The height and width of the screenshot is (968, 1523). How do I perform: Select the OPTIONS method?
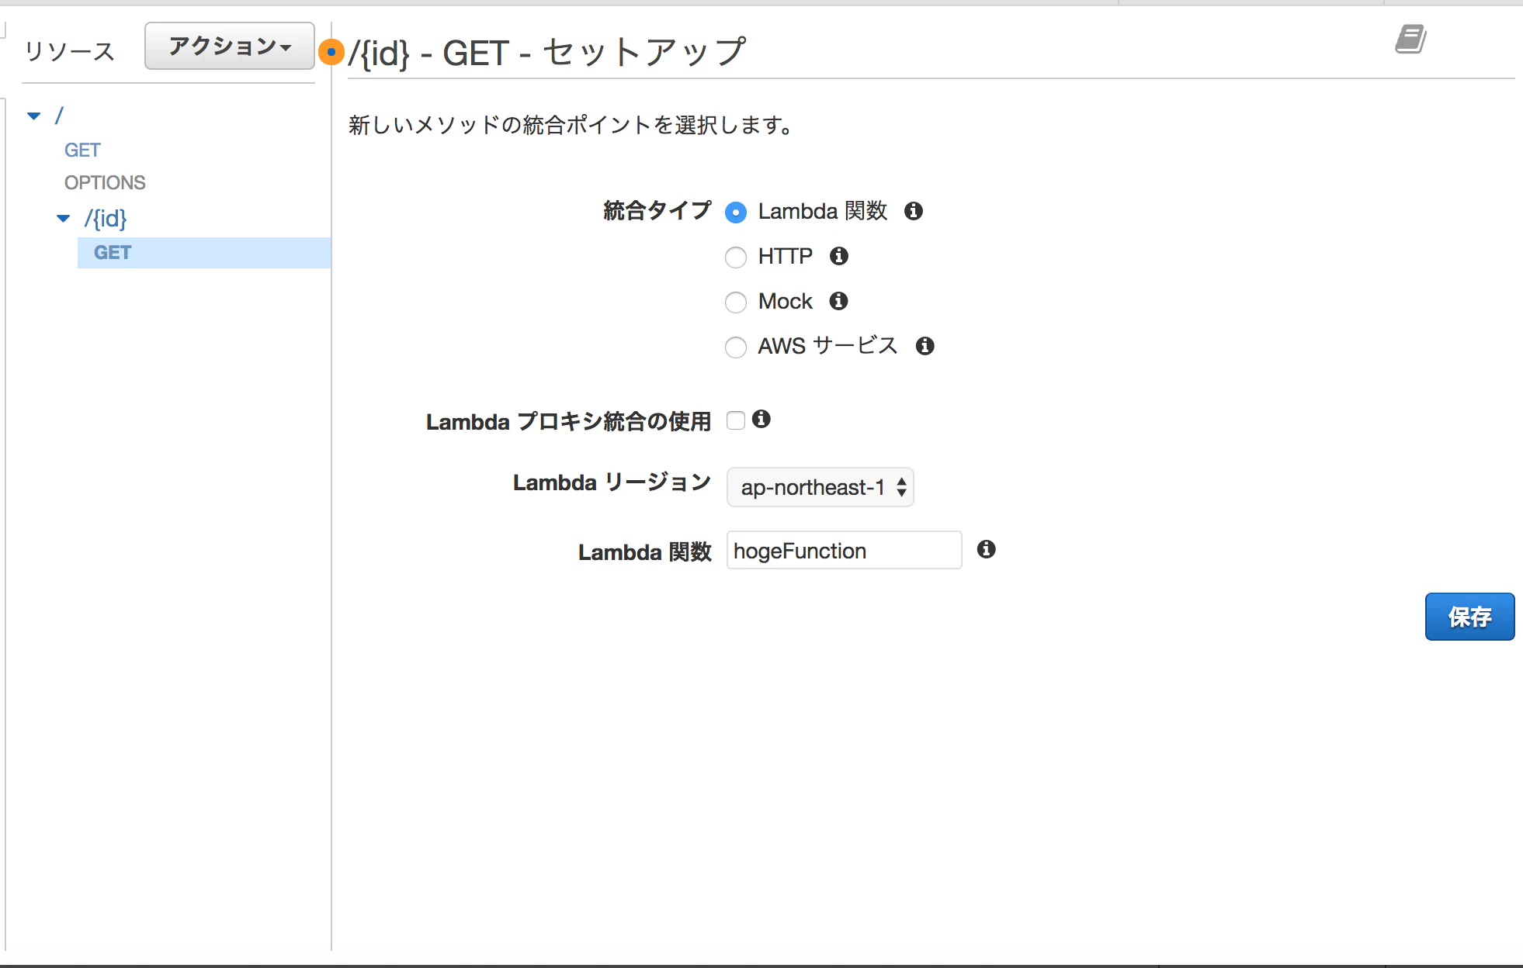(x=105, y=182)
